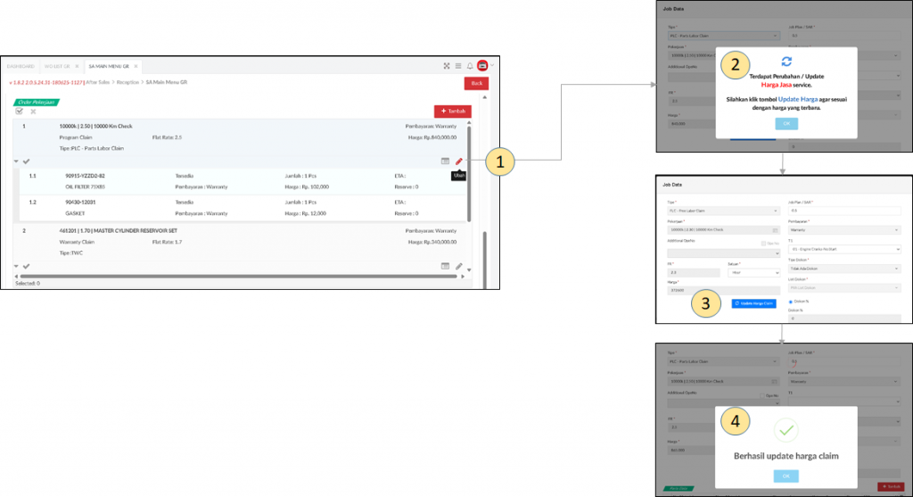Screen dimensions: 913x497
Task: Select part row 90430-12031 GASKET
Action: [x=242, y=208]
